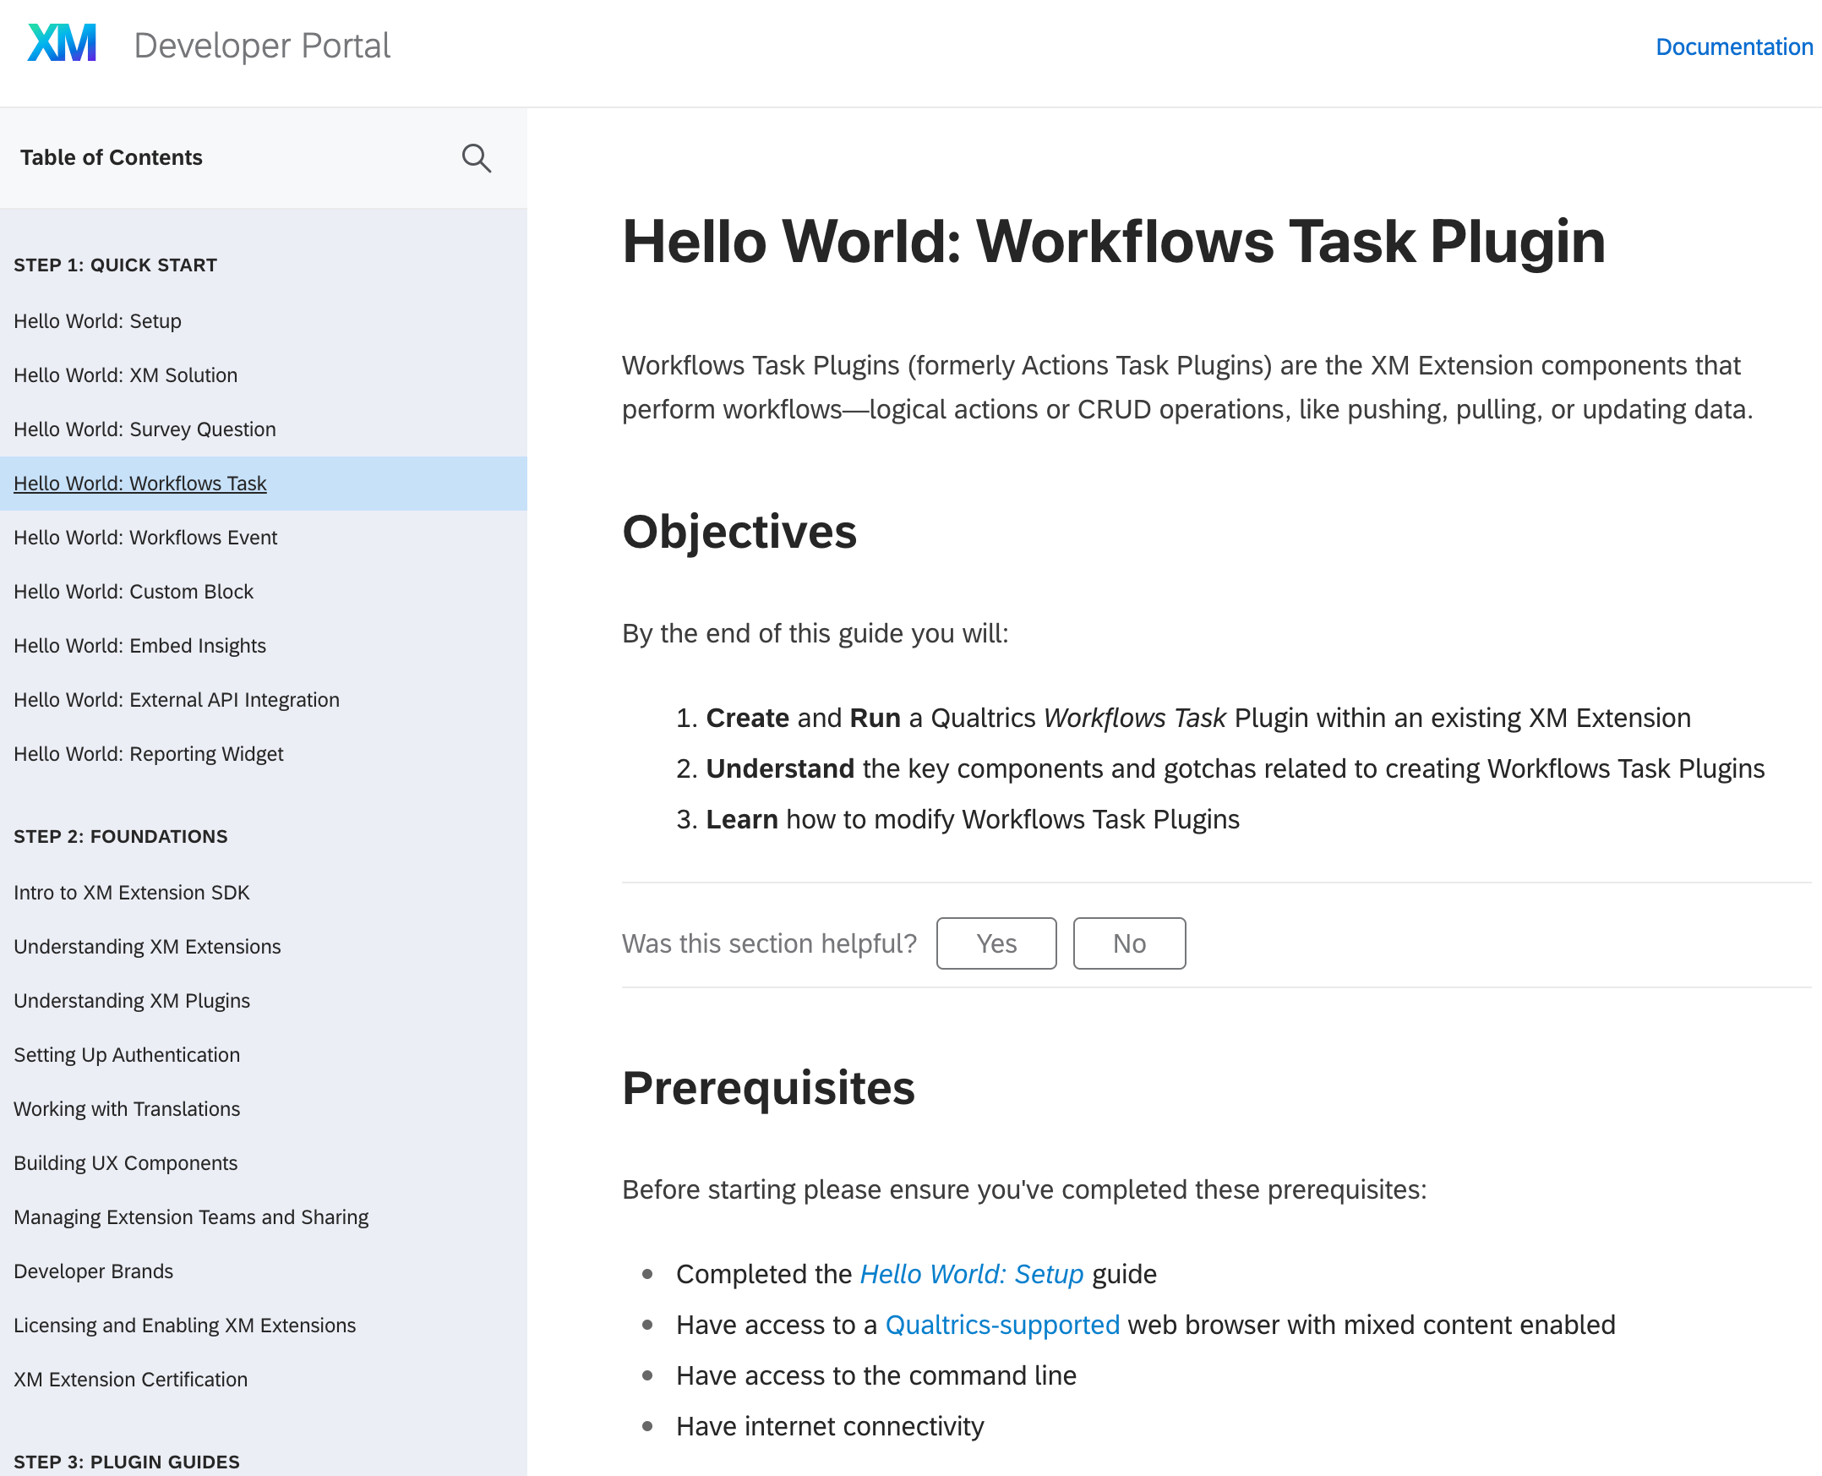This screenshot has width=1822, height=1476.
Task: Go to Hello World: Workflows Event
Action: tap(145, 538)
